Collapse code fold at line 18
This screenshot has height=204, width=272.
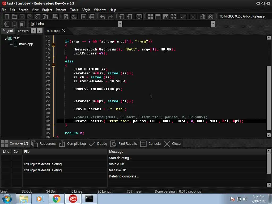(x=54, y=65)
